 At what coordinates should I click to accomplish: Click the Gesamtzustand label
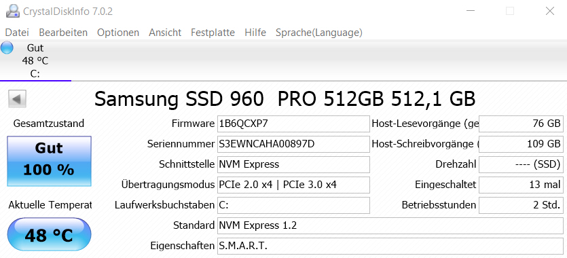tap(49, 124)
